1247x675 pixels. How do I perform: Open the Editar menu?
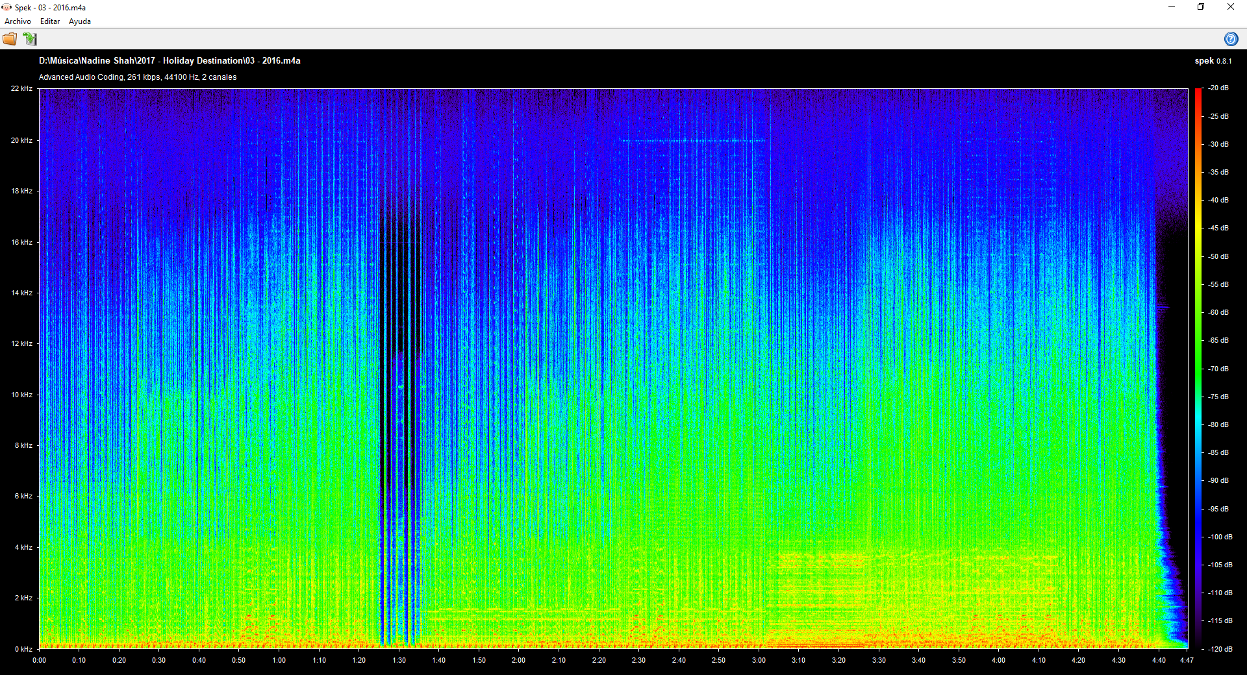coord(50,21)
